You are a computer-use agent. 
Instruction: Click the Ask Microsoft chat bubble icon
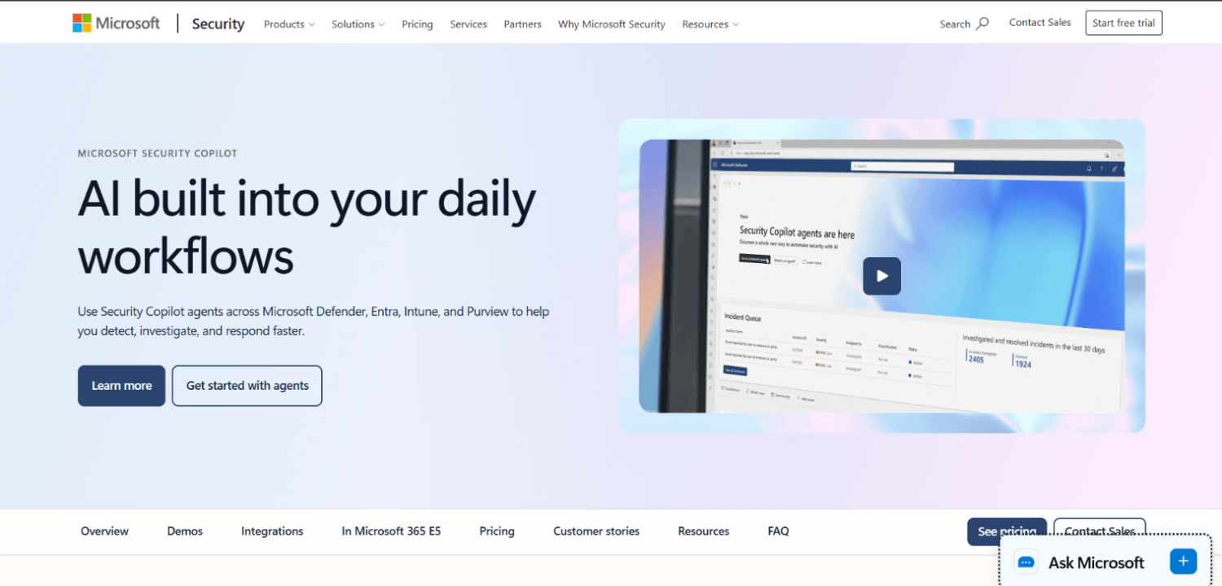tap(1026, 562)
